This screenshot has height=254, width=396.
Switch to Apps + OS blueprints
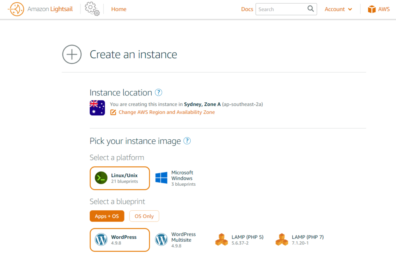107,216
